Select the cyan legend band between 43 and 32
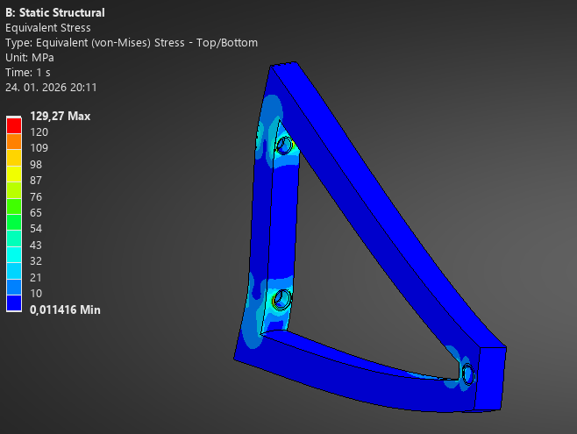 [x=15, y=253]
